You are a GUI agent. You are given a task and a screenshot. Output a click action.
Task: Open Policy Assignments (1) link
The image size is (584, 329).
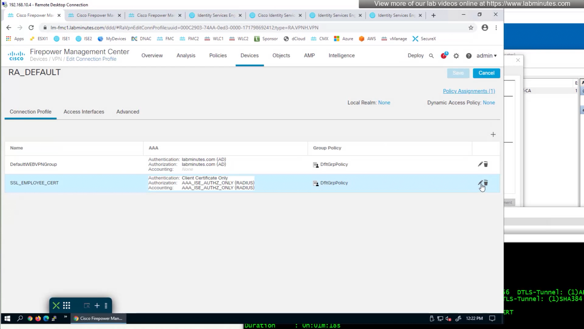pos(469,91)
